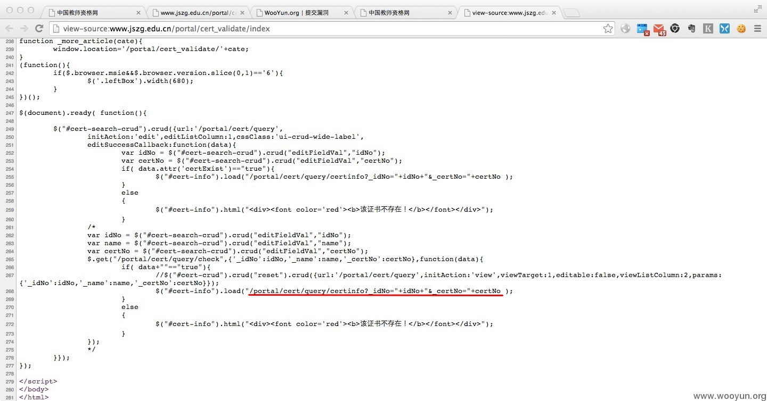The width and height of the screenshot is (767, 401).
Task: Open the Evernote elephant extension
Action: pyautogui.click(x=691, y=29)
